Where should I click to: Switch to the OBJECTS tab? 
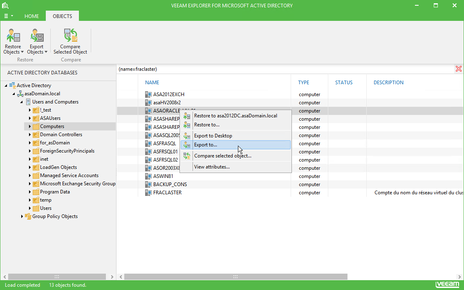(x=63, y=16)
